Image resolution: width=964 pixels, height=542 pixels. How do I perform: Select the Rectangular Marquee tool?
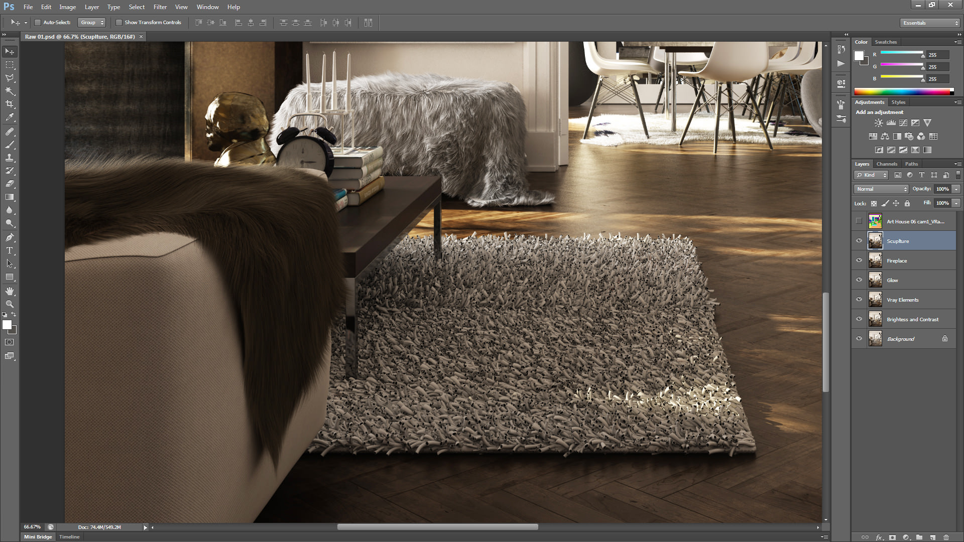pos(10,65)
